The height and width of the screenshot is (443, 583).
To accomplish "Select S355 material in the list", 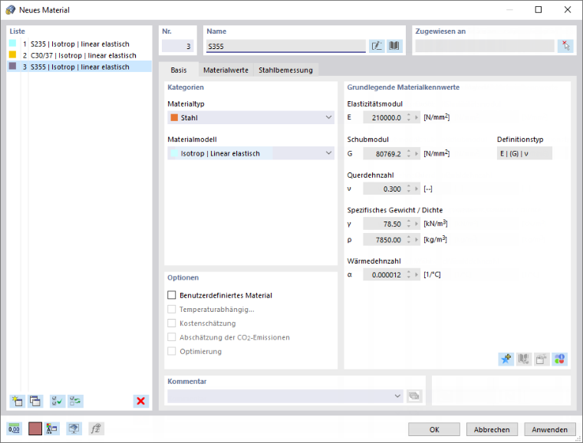I will [x=80, y=67].
